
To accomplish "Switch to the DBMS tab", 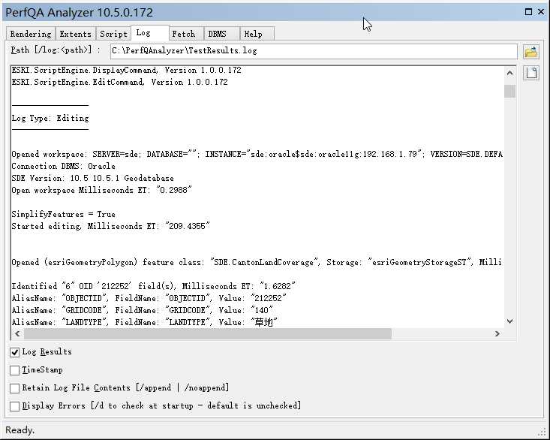I will pyautogui.click(x=221, y=34).
